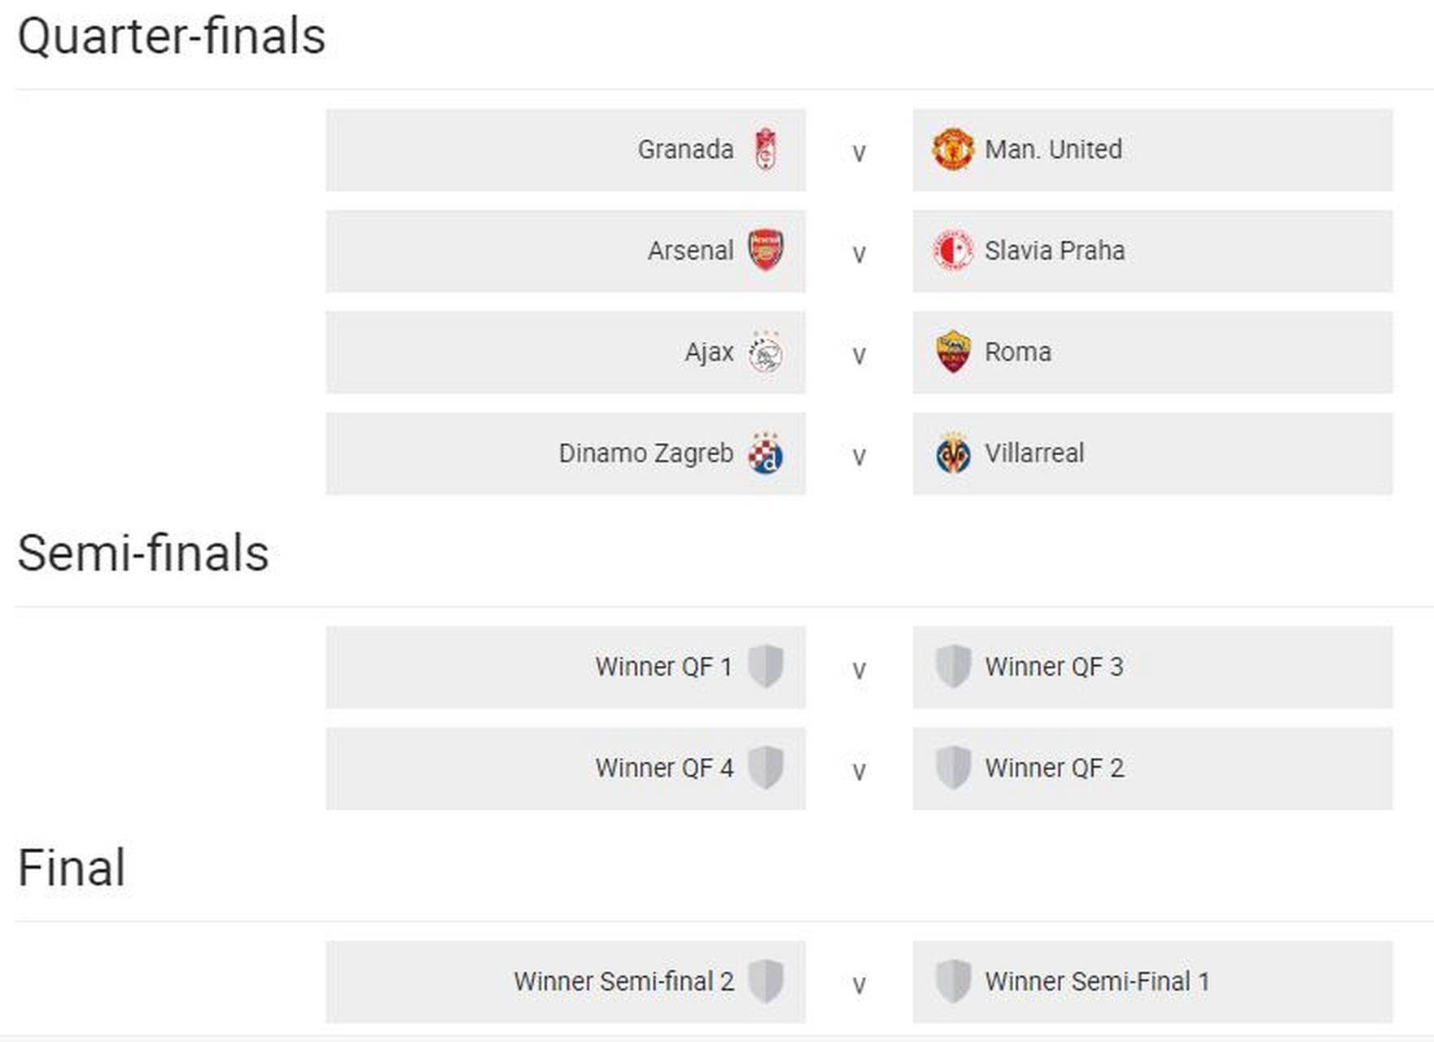
Task: Open the Granada team link
Action: click(x=685, y=150)
